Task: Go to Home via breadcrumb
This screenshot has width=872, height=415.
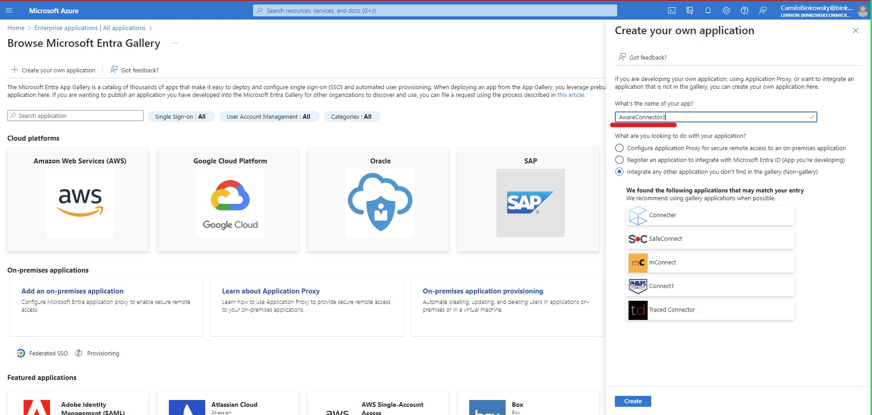Action: coord(15,28)
